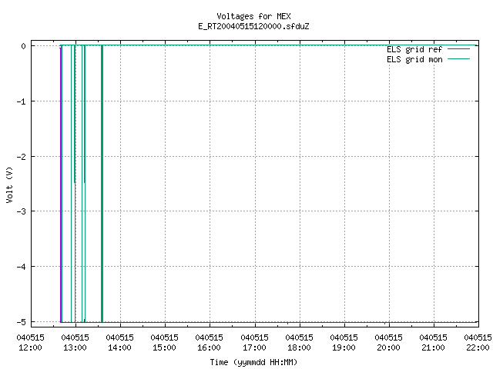Screen dimensions: 493x369
Task: Click the "Volt (V)" y-axis label
Action: 9,184
